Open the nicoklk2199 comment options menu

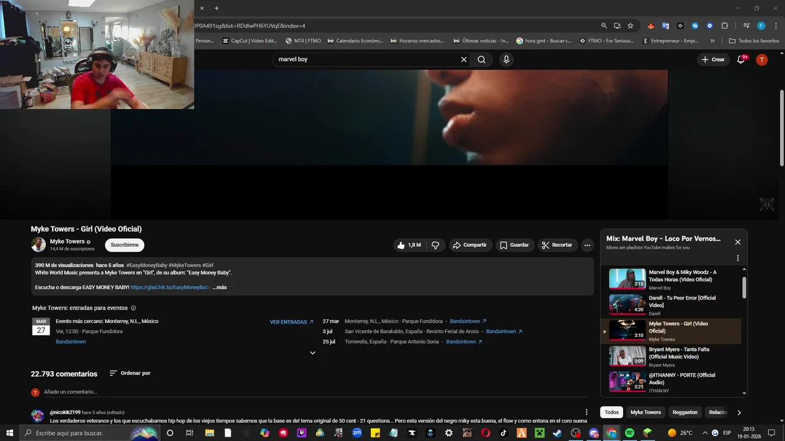click(x=586, y=412)
